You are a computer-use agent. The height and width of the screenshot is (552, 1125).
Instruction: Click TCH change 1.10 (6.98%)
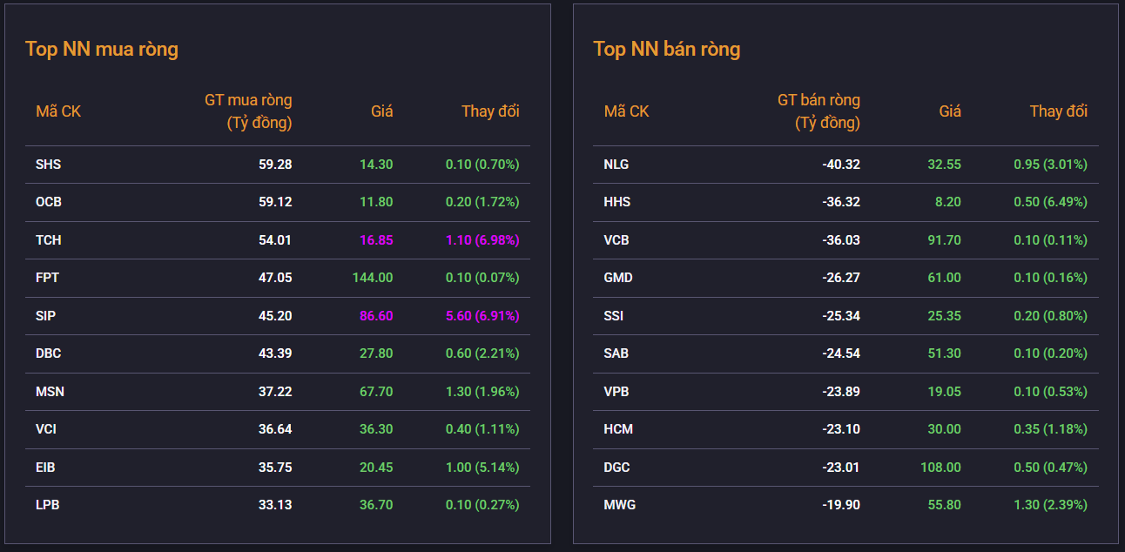(x=482, y=239)
